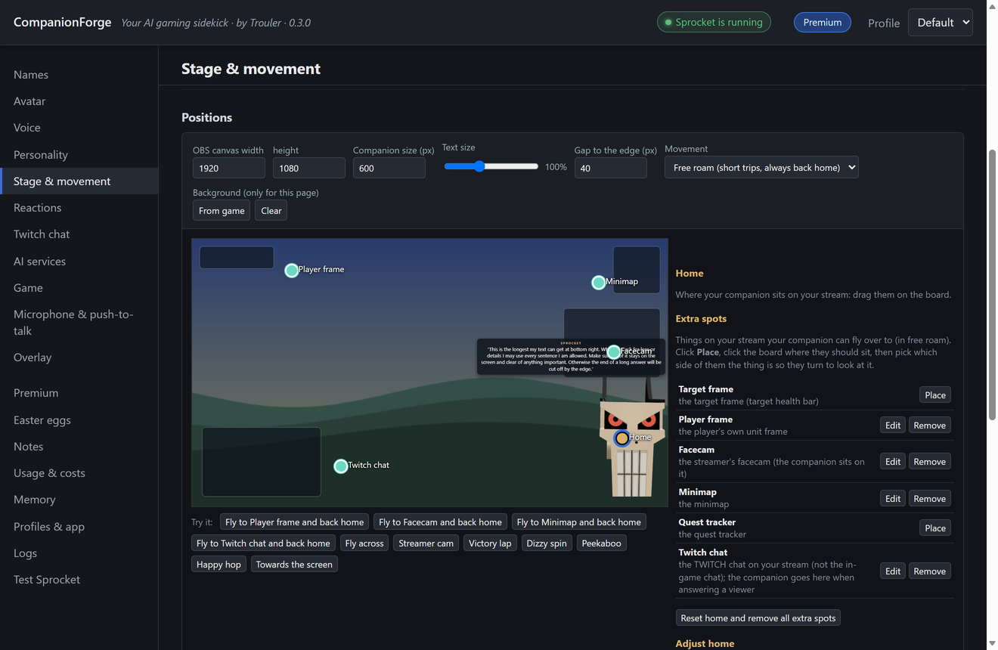Open Profiles & app in the sidebar

[x=79, y=527]
